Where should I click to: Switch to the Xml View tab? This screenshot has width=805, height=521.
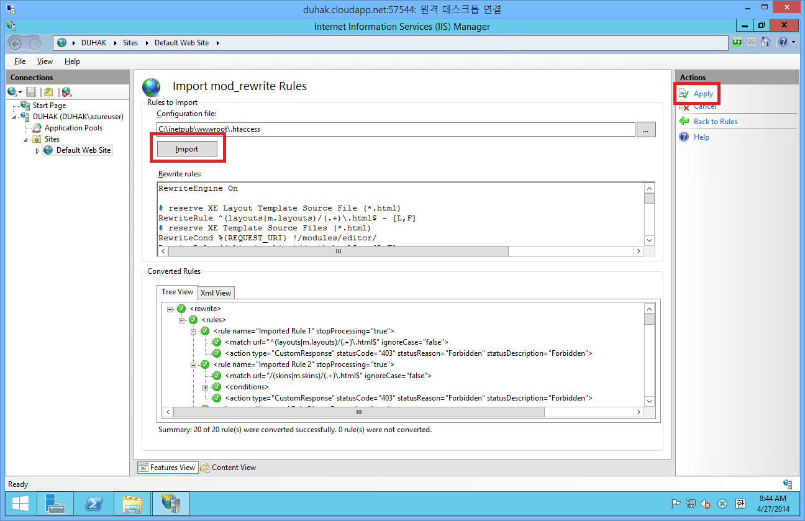(x=216, y=292)
